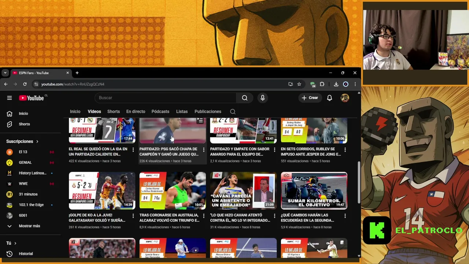Open options for PARTIDAZO: PSG video

(204, 150)
